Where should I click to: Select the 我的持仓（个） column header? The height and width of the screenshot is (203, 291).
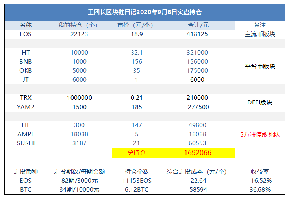[x=78, y=25]
